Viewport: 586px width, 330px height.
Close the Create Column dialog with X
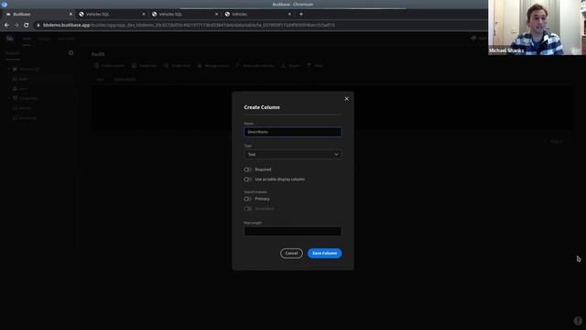[346, 99]
